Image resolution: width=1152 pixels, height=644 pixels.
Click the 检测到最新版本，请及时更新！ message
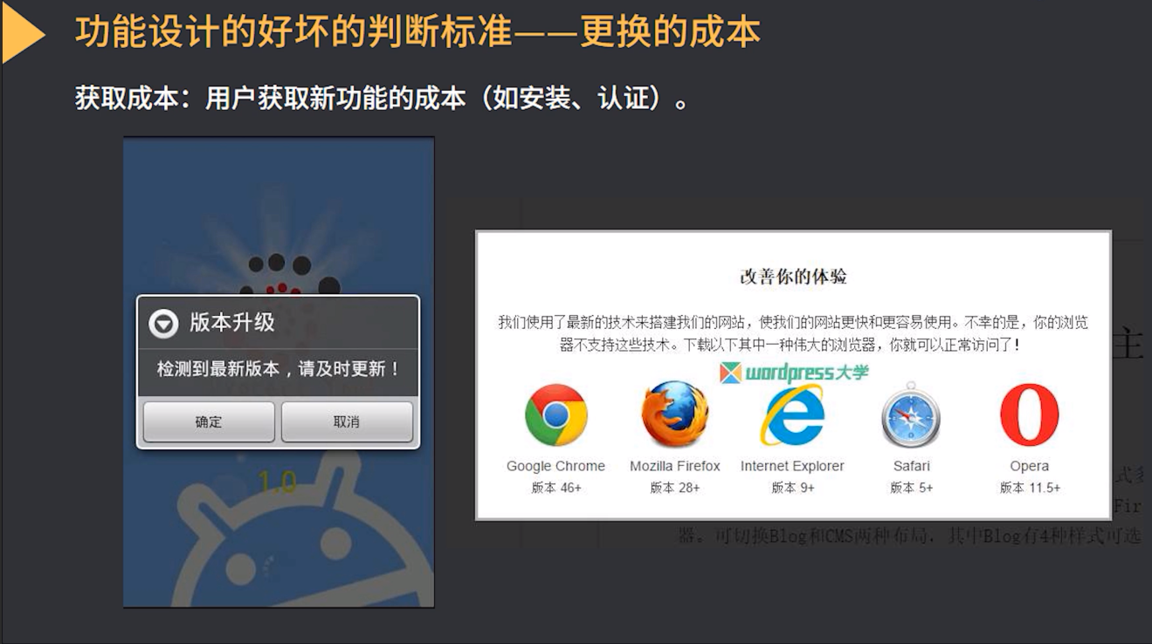(x=279, y=368)
